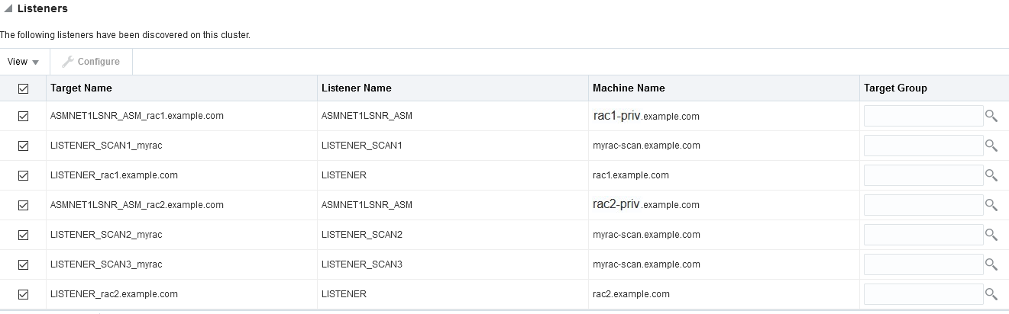Collapse the Listeners section triangle

tap(8, 9)
